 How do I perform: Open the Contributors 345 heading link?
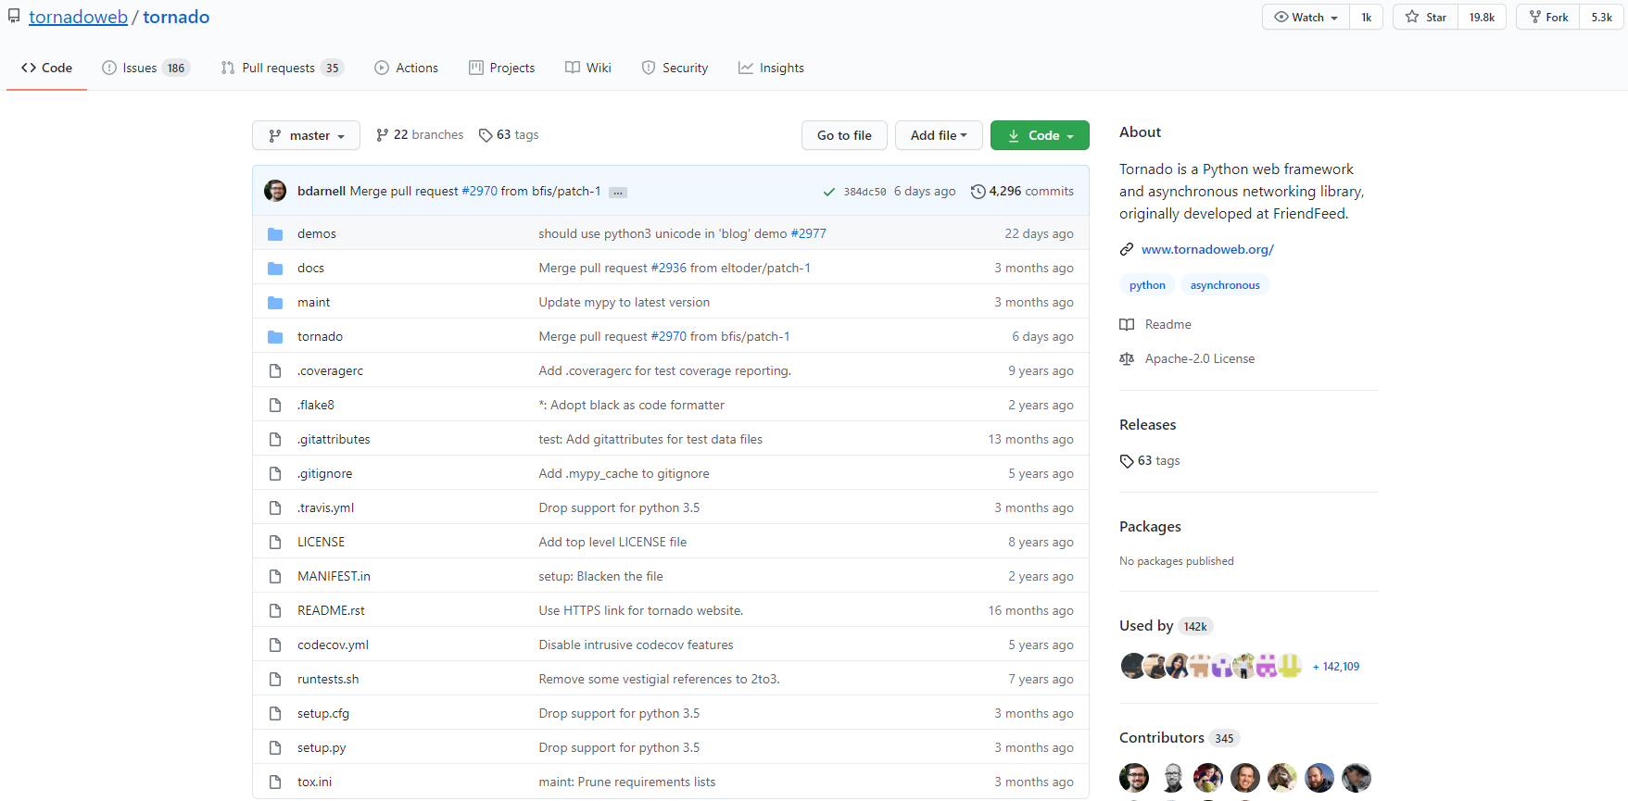coord(1179,737)
